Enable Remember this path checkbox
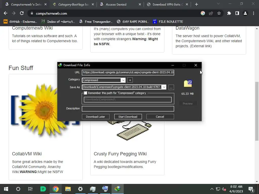The image size is (259, 194). [85, 93]
